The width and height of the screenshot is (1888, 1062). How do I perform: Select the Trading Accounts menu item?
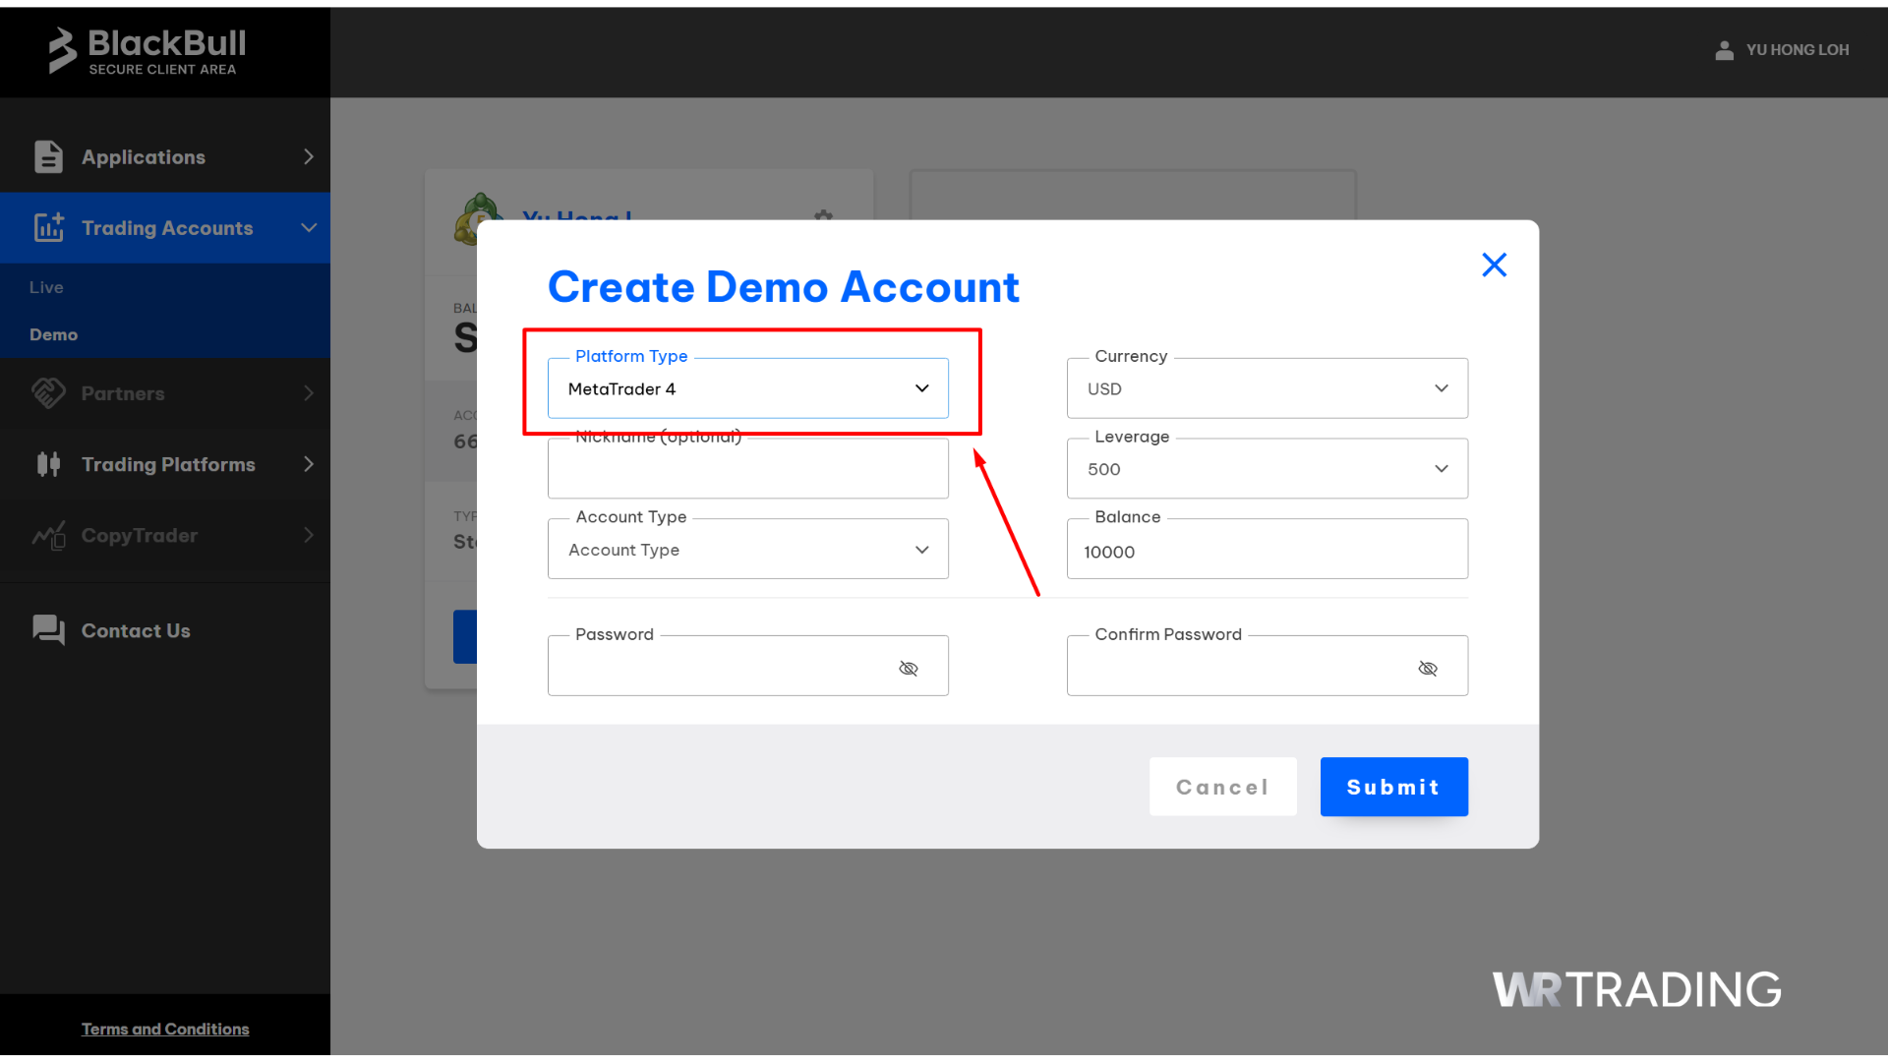tap(165, 228)
